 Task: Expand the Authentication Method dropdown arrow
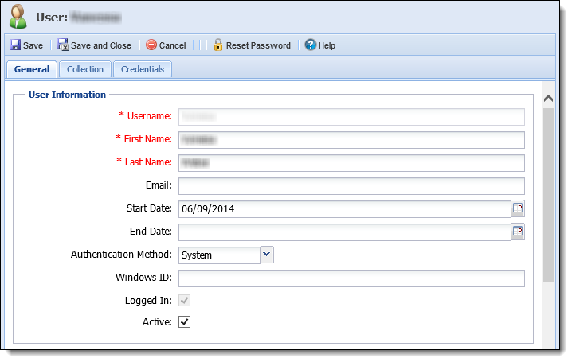[267, 255]
